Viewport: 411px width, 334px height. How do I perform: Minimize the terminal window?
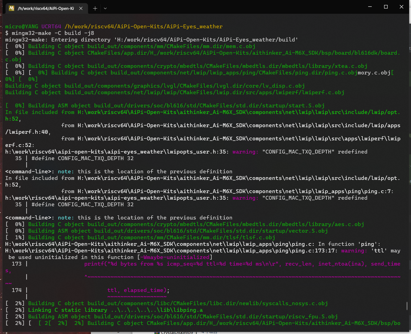pos(370,7)
